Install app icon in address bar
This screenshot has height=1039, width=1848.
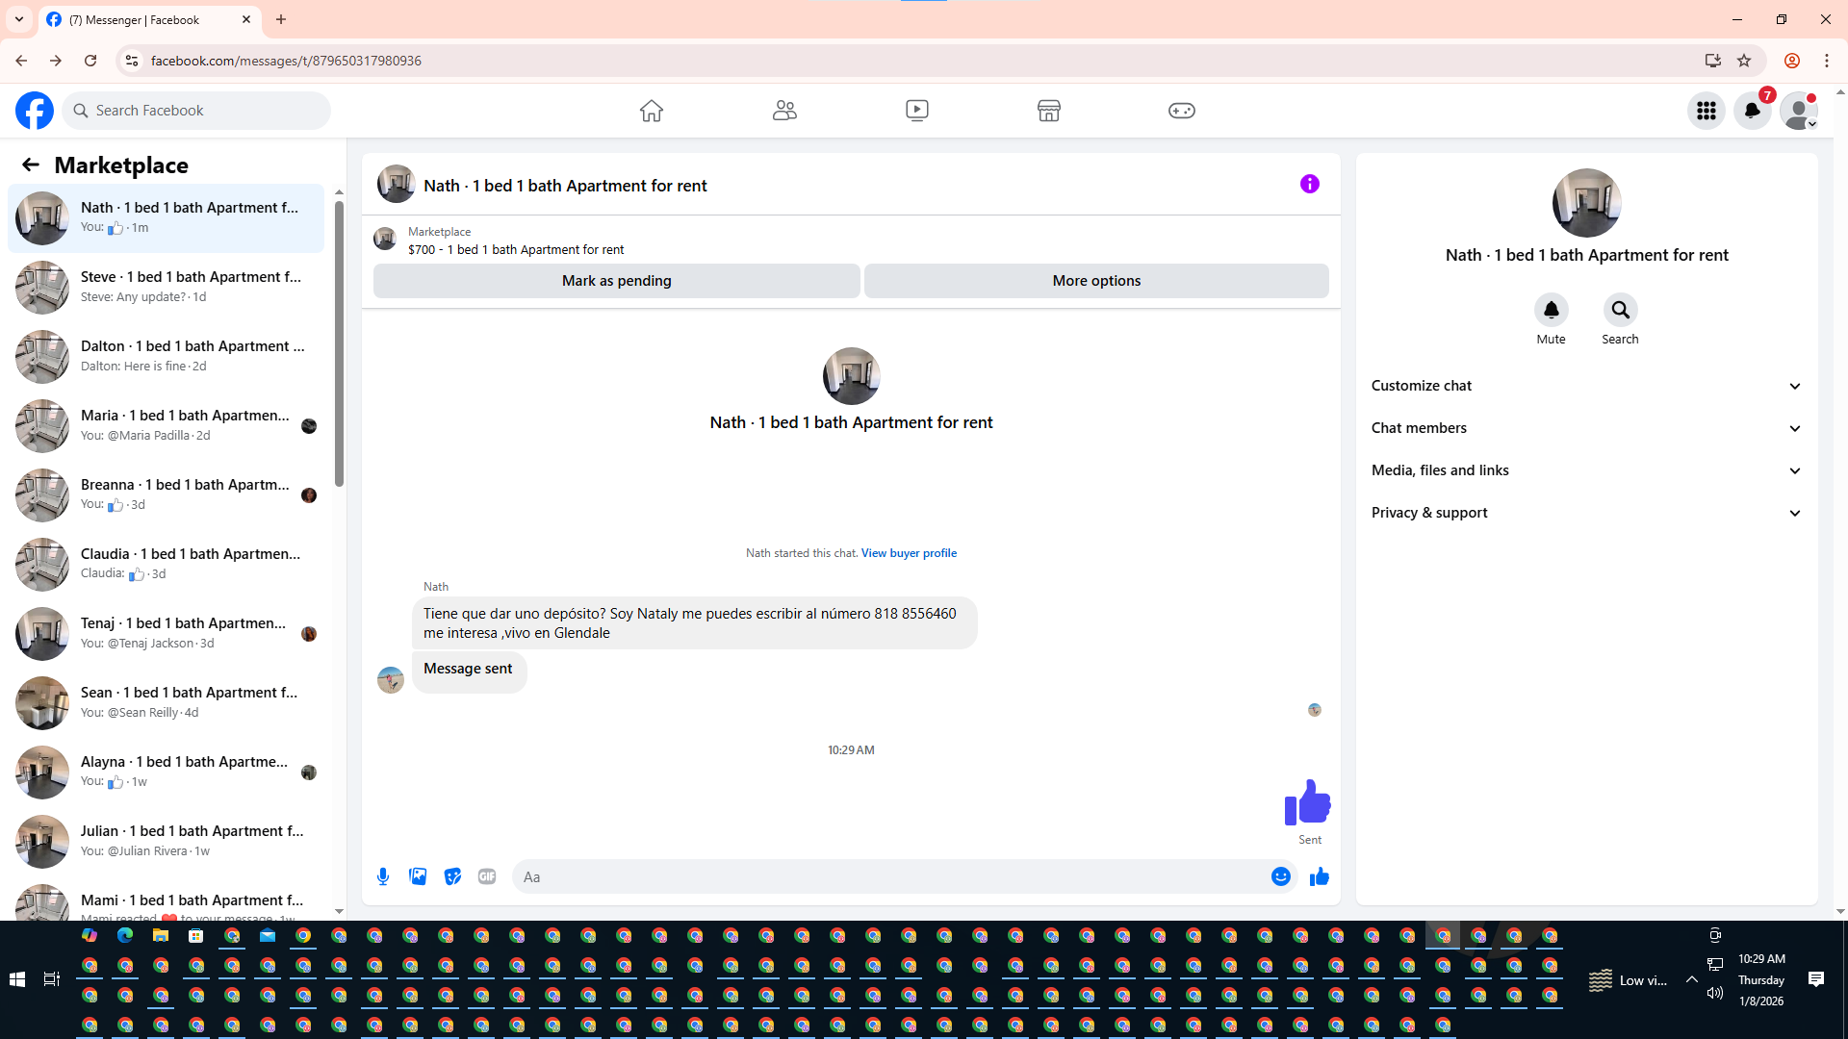point(1713,61)
